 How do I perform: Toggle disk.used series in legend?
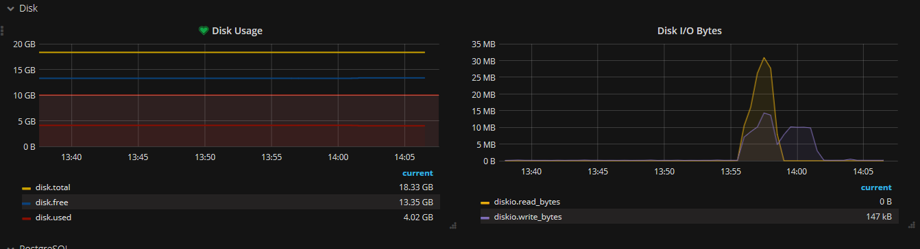pyautogui.click(x=53, y=217)
